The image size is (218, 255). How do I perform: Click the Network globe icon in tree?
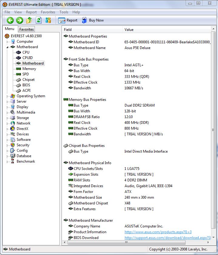coord(13,123)
